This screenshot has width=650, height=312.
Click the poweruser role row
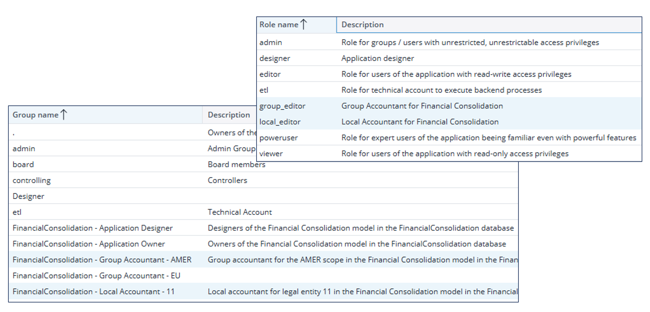(x=449, y=138)
